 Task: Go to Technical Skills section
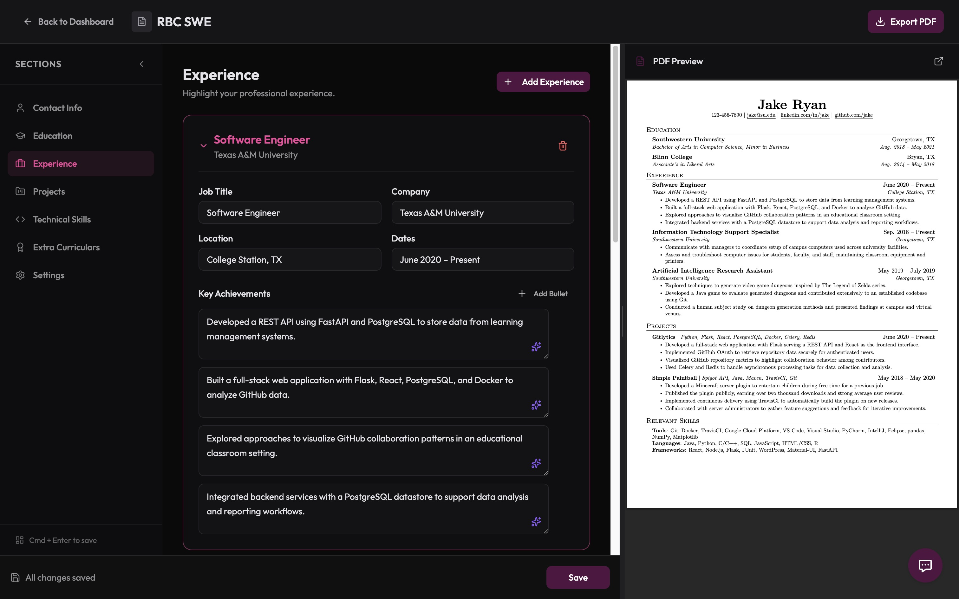point(62,219)
